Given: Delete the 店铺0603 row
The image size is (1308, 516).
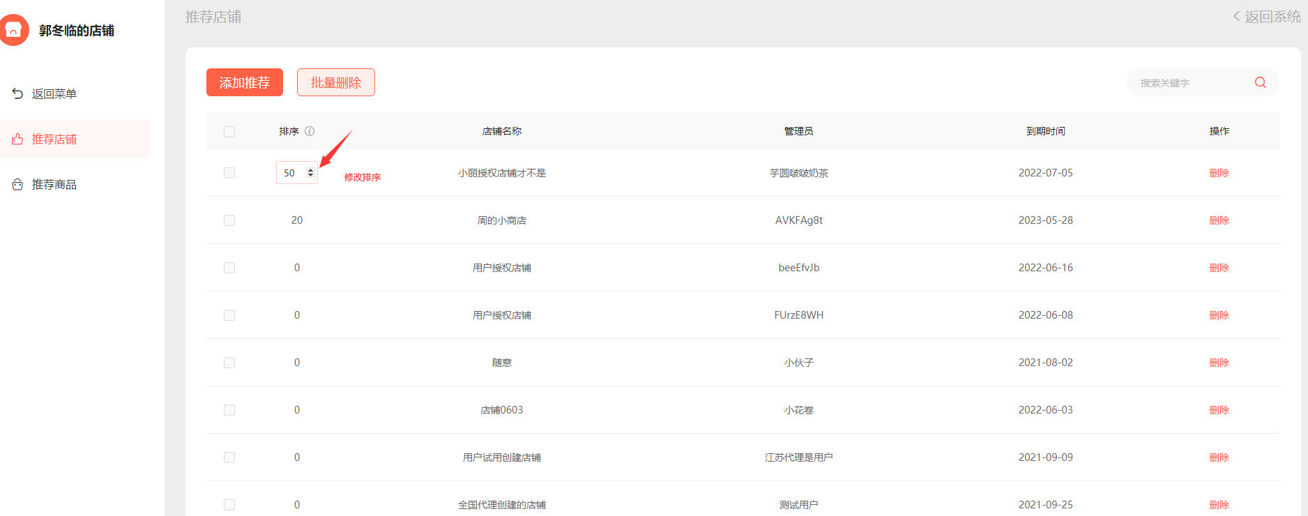Looking at the screenshot, I should [1219, 410].
